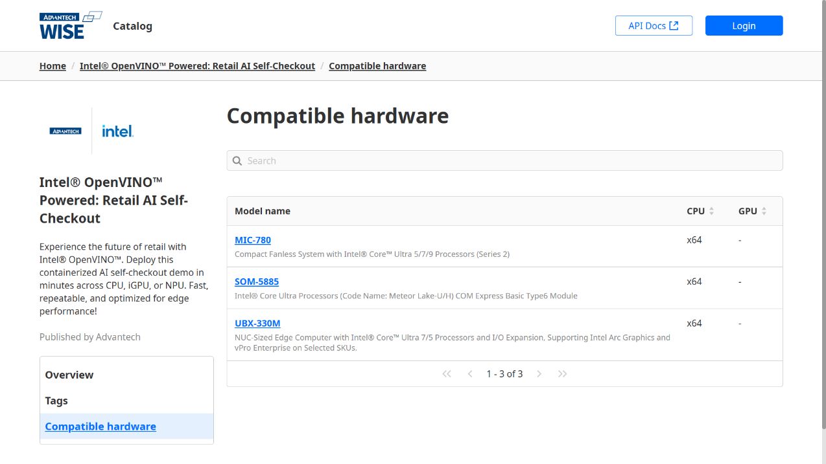This screenshot has height=464, width=826.
Task: Click MIC-780 Compact Fanless System description
Action: 372,254
